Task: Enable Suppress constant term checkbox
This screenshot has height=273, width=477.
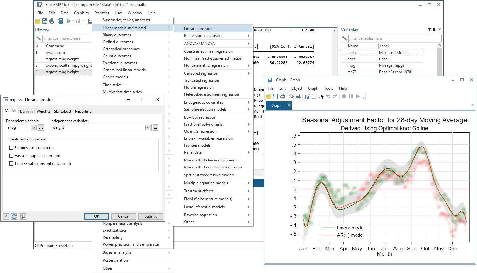Action: [x=11, y=148]
